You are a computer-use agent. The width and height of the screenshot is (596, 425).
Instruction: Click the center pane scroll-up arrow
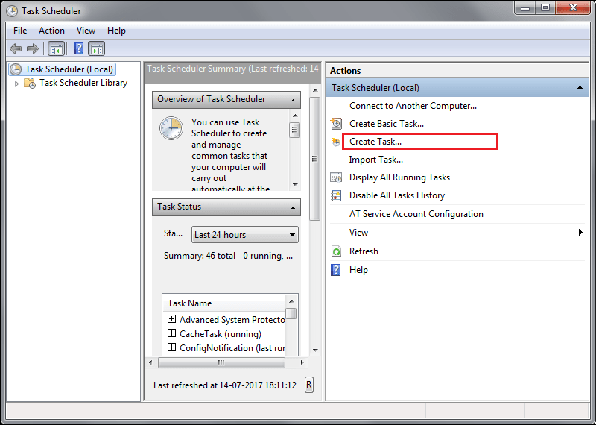[315, 90]
